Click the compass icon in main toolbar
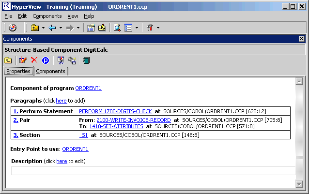Viewport: 309px width, 194px height. [x=13, y=28]
